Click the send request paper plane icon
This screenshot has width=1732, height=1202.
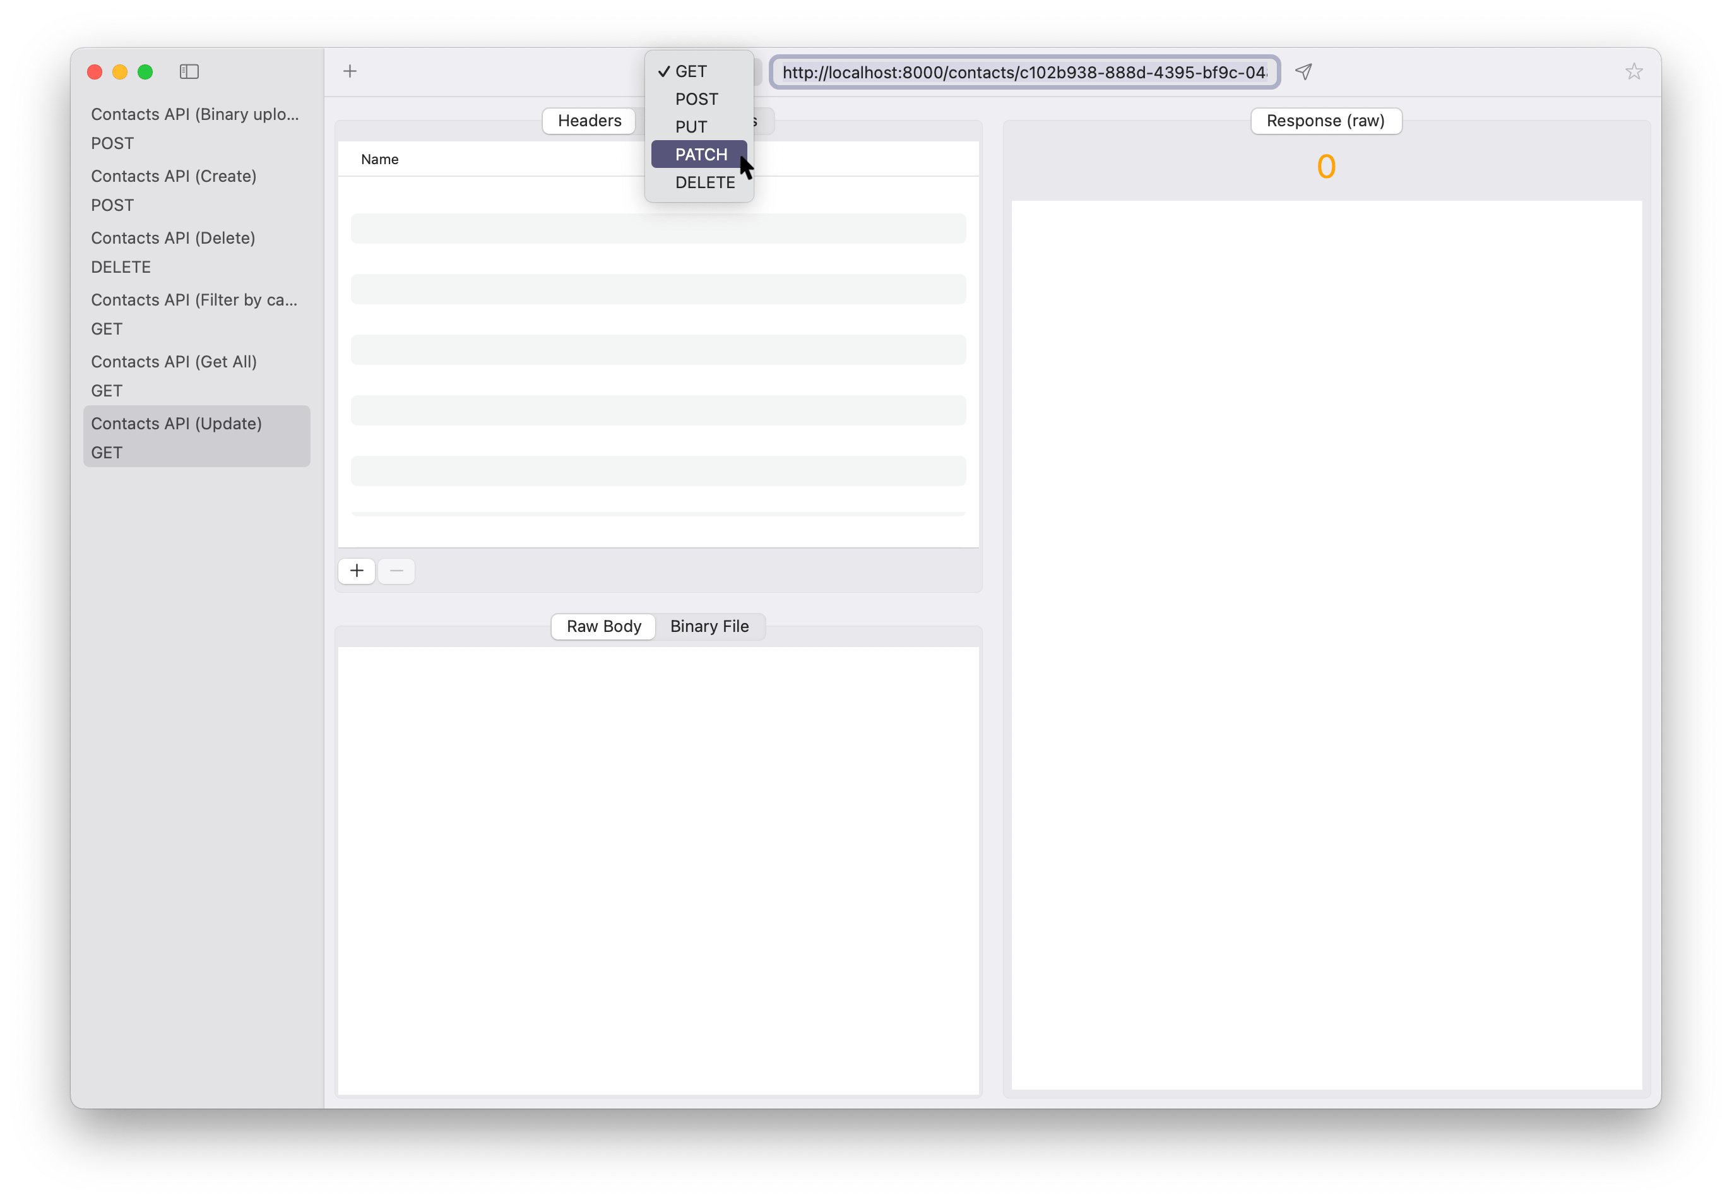click(x=1303, y=71)
